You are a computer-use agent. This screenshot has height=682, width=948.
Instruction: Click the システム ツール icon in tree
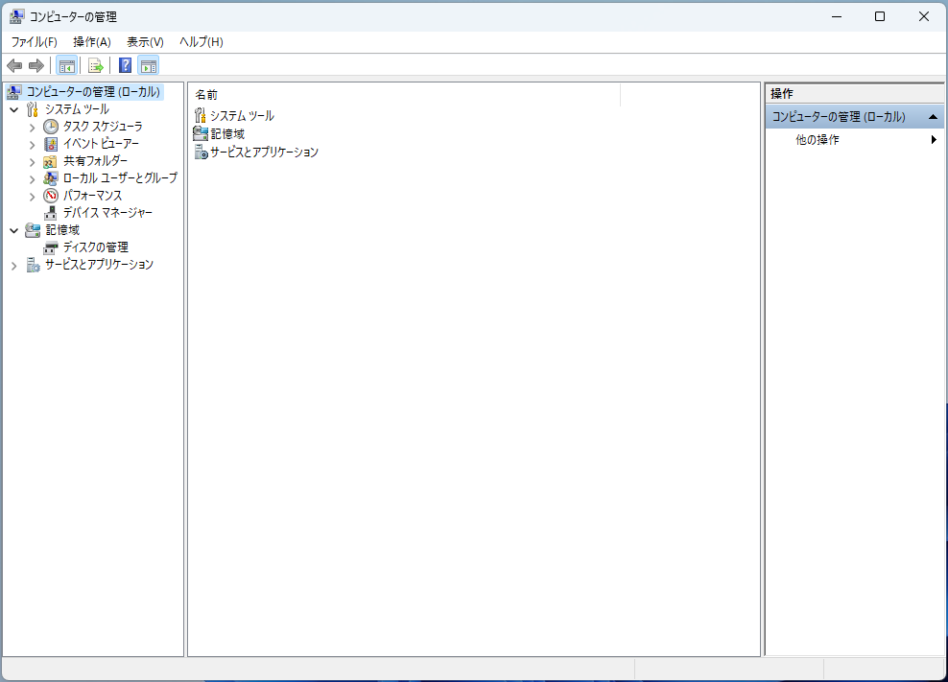(32, 109)
